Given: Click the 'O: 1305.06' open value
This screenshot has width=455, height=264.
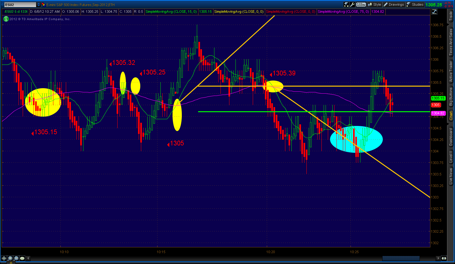Looking at the screenshot, I should [70, 12].
